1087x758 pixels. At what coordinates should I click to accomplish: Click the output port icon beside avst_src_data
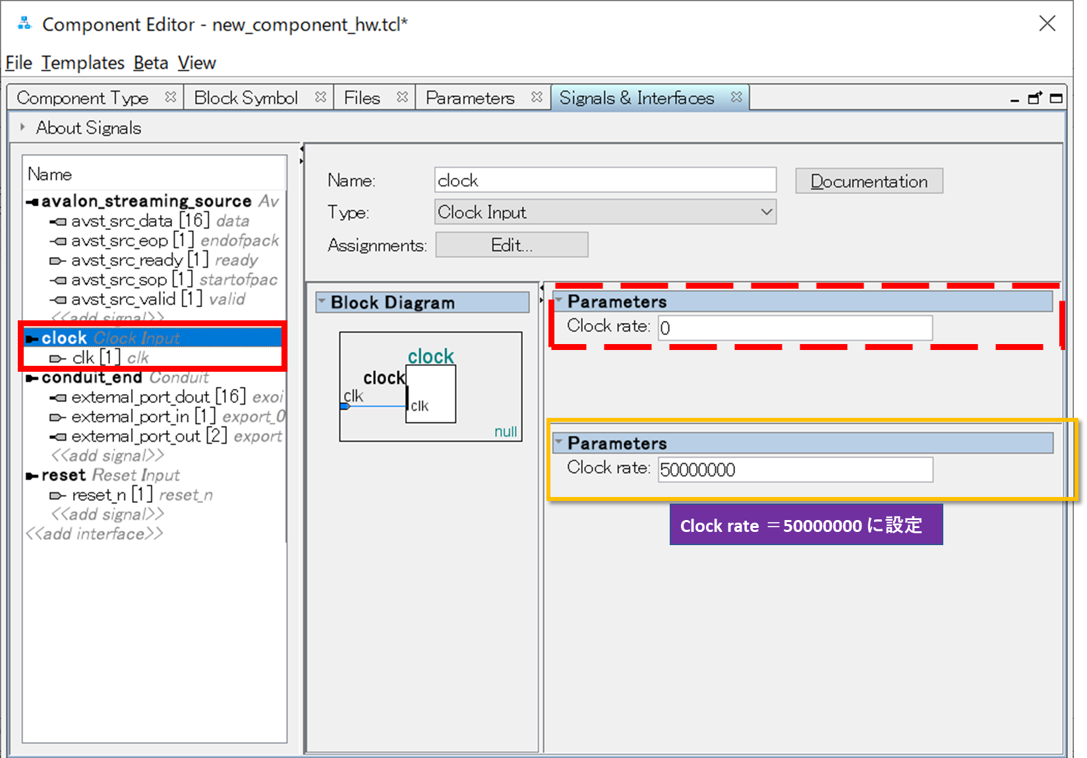pos(58,221)
